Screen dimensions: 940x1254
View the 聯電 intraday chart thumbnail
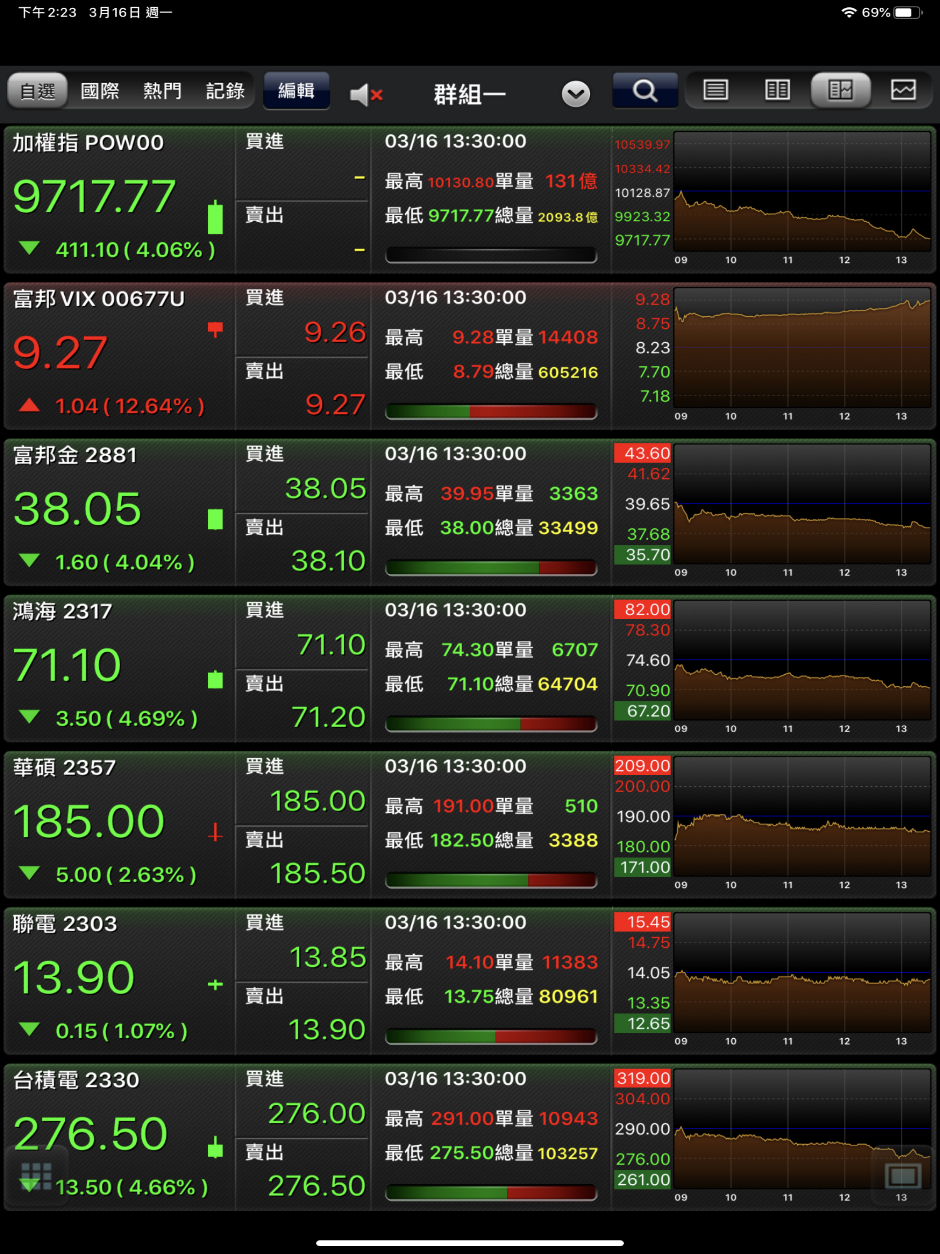click(802, 973)
